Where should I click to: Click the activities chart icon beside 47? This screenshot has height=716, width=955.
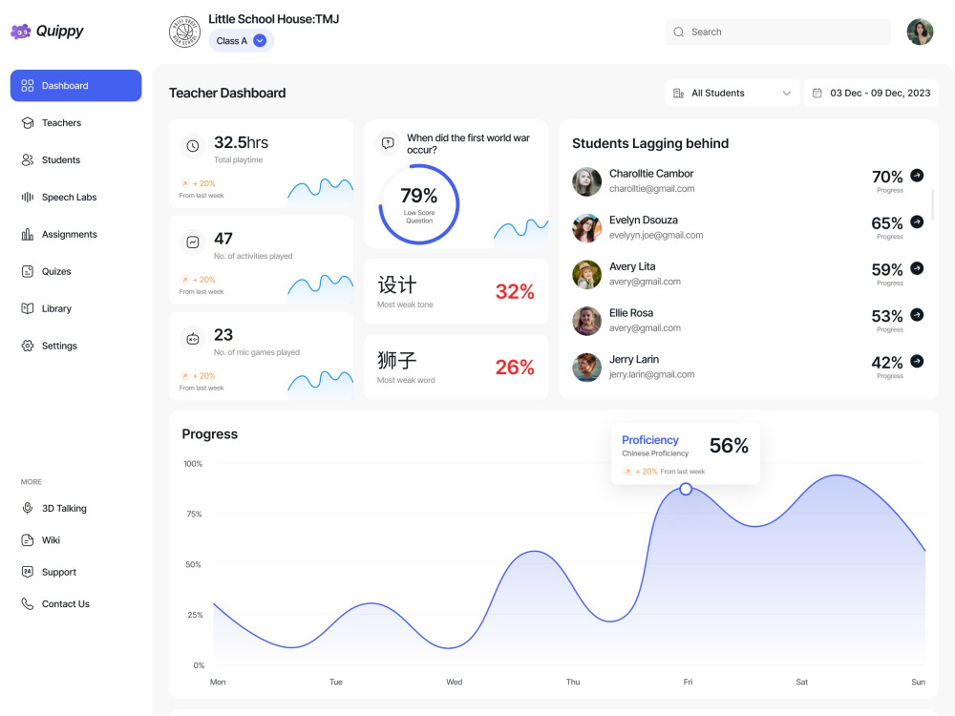[x=193, y=242]
